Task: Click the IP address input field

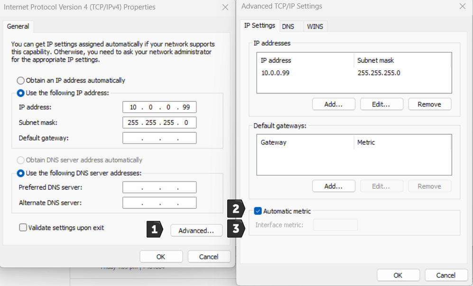Action: click(159, 107)
